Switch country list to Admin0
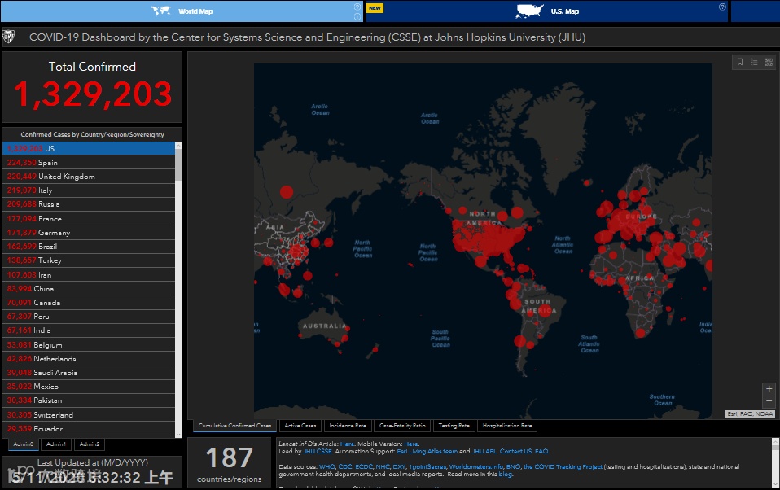The height and width of the screenshot is (490, 780). pyautogui.click(x=24, y=444)
